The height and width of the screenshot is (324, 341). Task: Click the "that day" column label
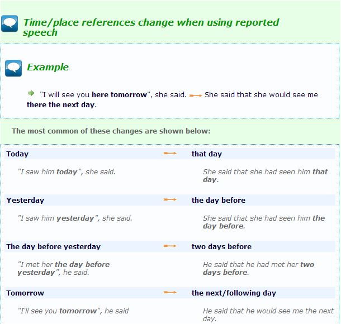point(207,154)
